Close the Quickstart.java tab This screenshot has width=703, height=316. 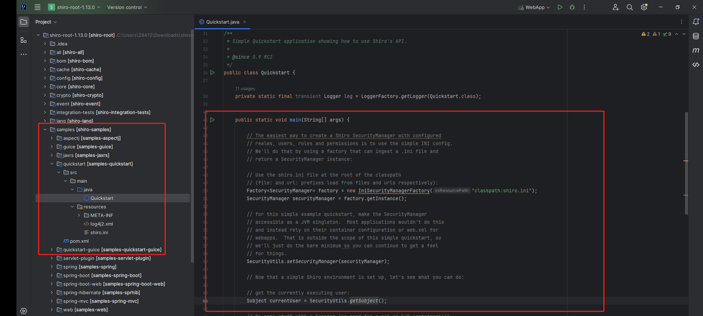click(245, 22)
